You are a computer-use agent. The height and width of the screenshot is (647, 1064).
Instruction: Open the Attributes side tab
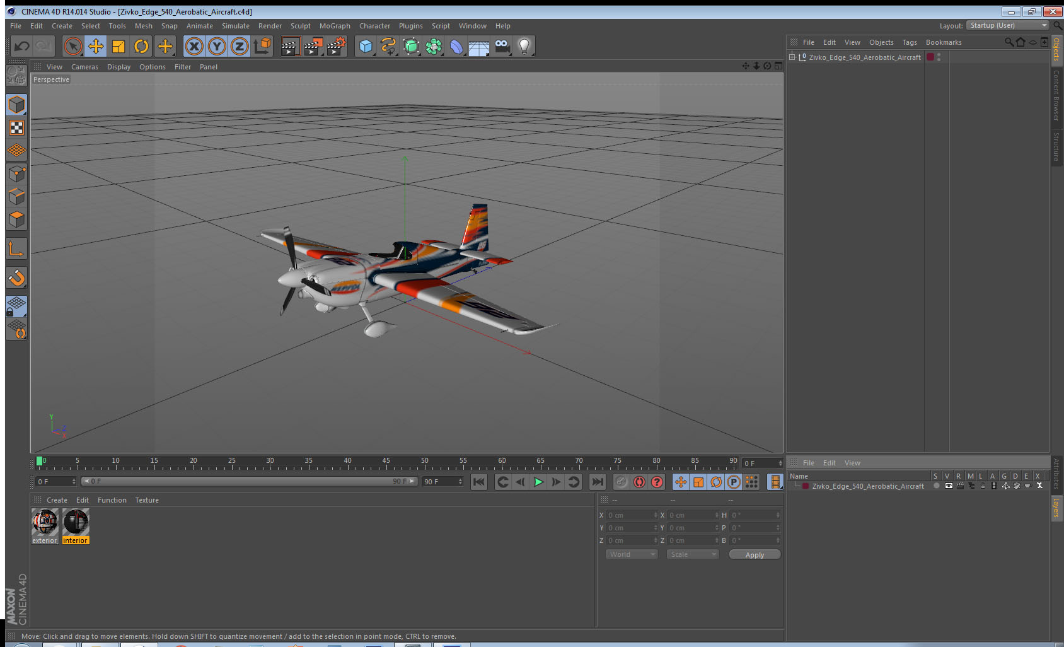tap(1056, 474)
